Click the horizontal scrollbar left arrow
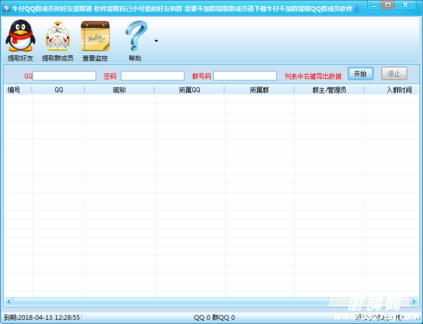423x324 pixels. click(x=9, y=301)
